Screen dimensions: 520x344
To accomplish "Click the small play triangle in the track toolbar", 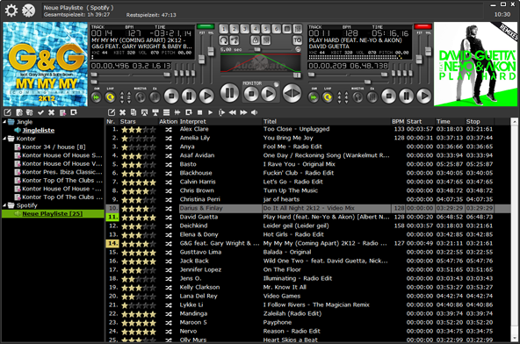I will click(x=210, y=112).
